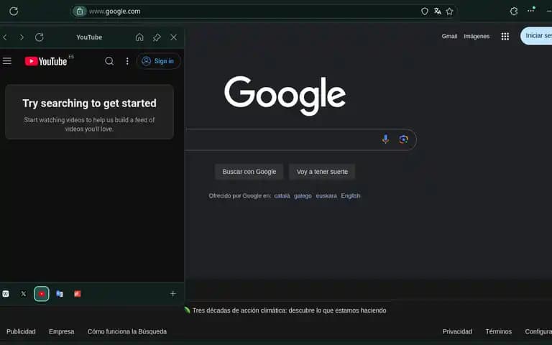Select the YouTube sidebar app icon

click(x=42, y=293)
